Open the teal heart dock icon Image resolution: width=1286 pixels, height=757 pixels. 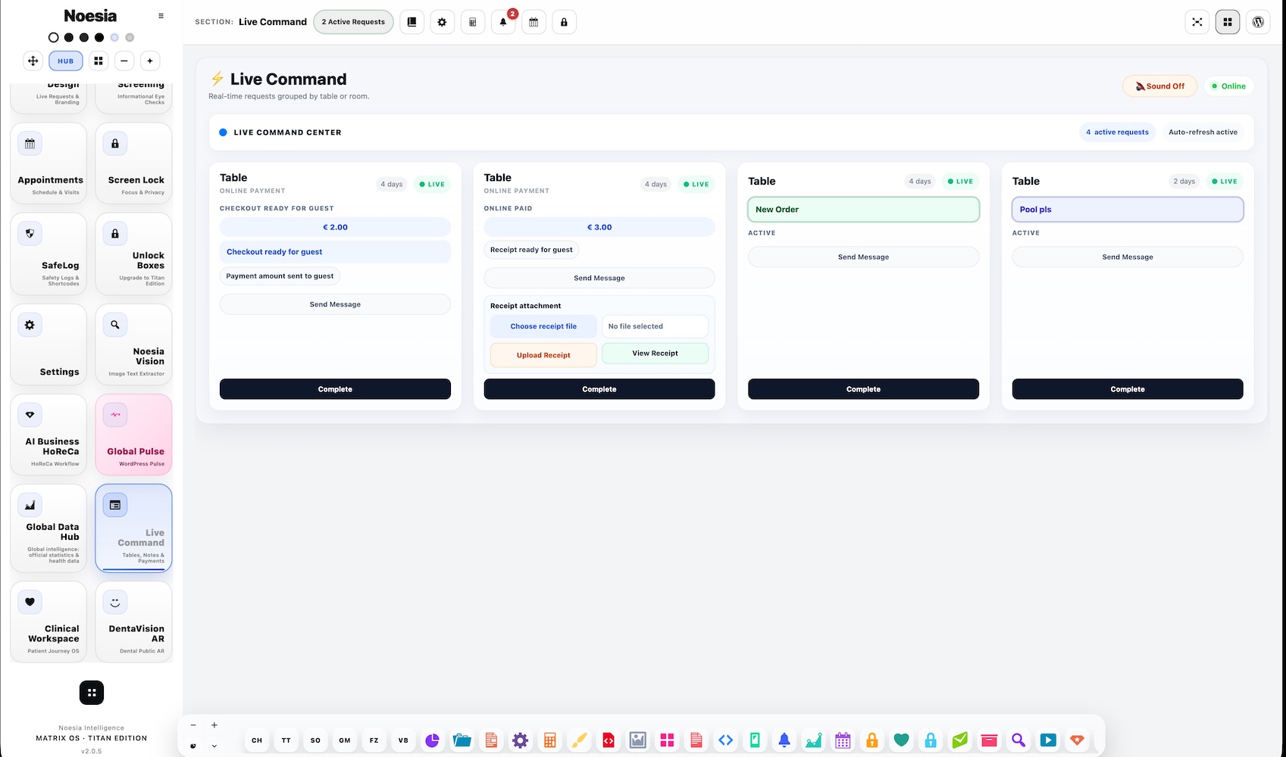(x=901, y=740)
